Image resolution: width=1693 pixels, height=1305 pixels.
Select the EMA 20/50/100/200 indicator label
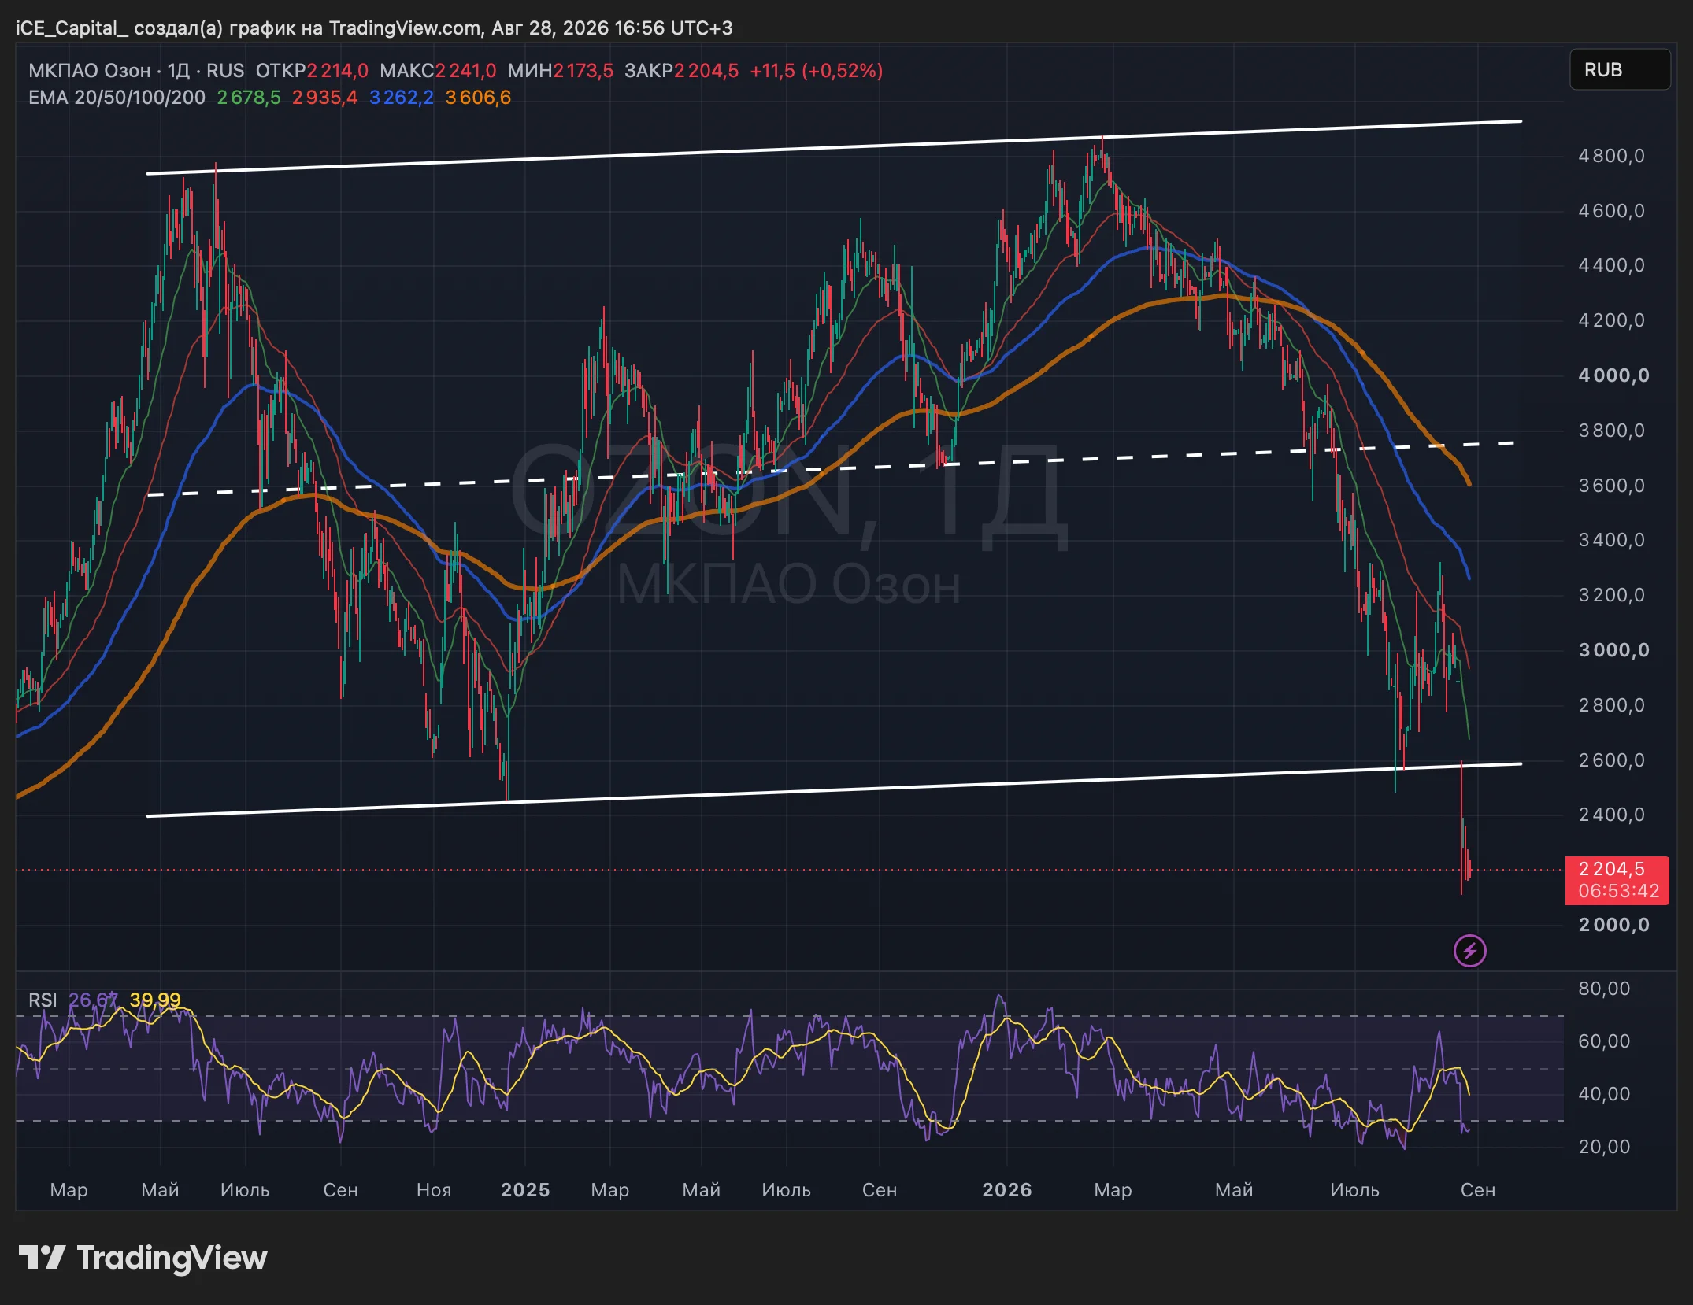tap(117, 98)
